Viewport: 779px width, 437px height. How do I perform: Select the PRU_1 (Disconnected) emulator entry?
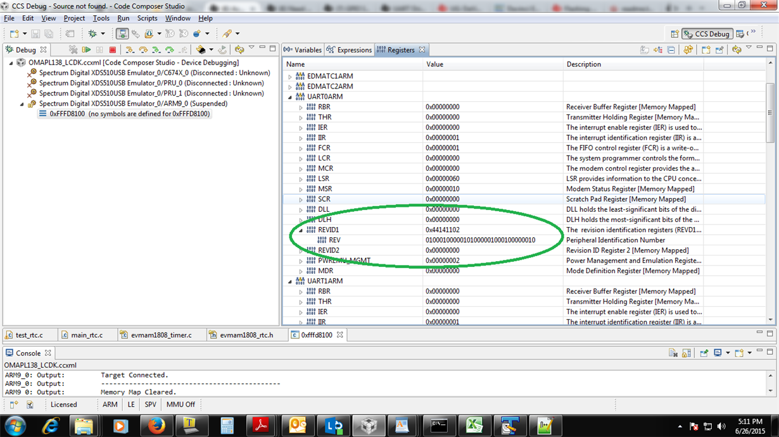click(x=146, y=93)
